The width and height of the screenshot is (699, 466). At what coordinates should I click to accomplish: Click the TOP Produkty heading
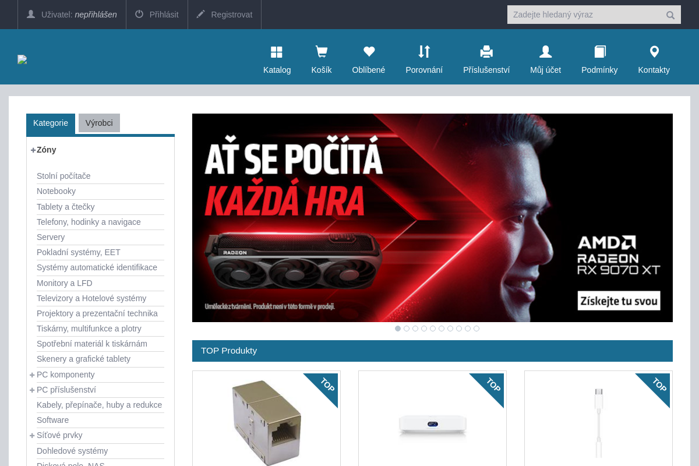tap(229, 351)
